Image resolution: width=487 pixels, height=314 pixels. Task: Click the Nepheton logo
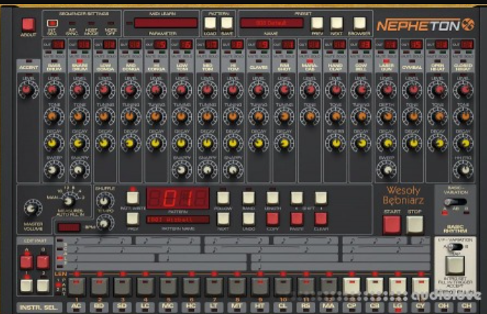coord(426,25)
